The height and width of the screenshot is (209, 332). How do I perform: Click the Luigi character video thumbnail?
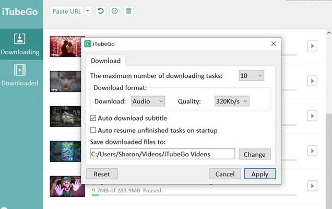point(67,187)
